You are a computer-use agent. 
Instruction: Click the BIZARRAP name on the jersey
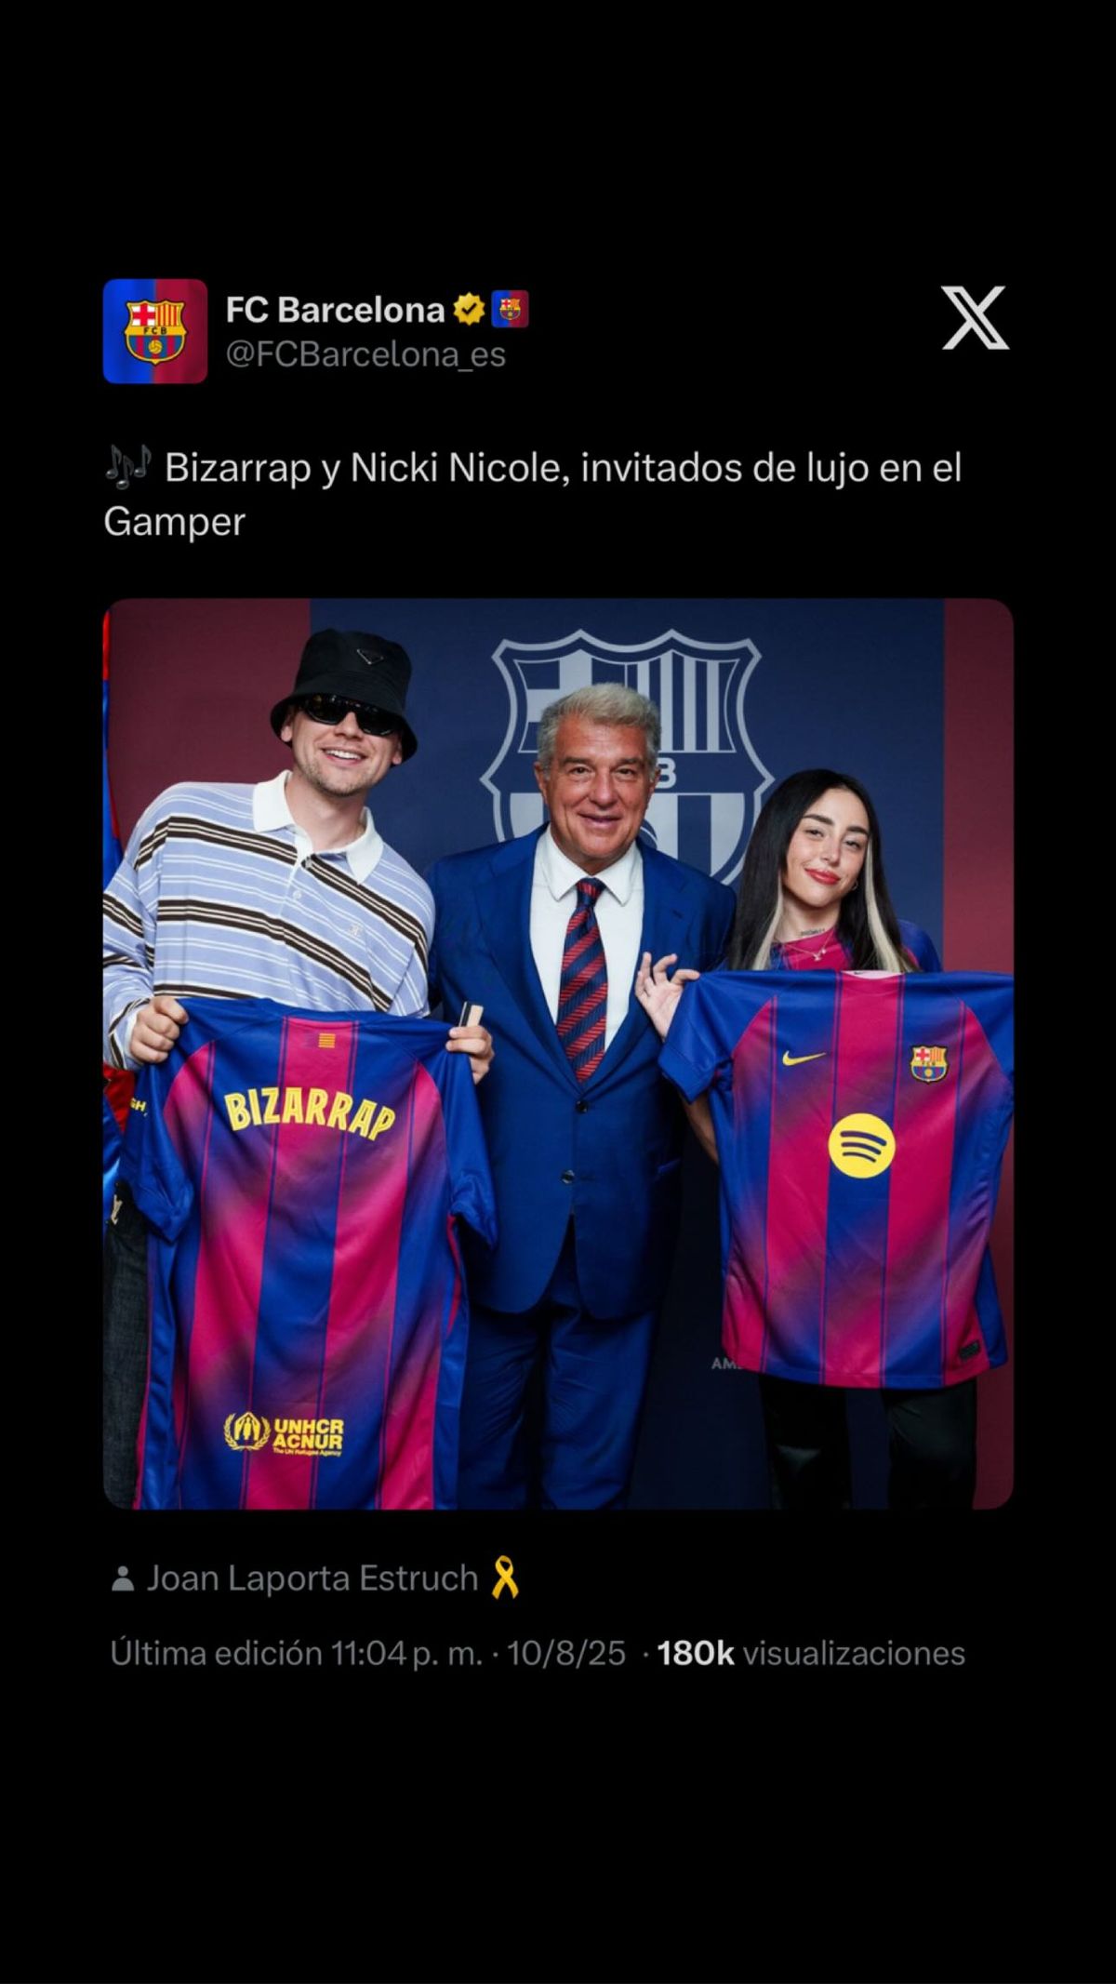pyautogui.click(x=310, y=1112)
